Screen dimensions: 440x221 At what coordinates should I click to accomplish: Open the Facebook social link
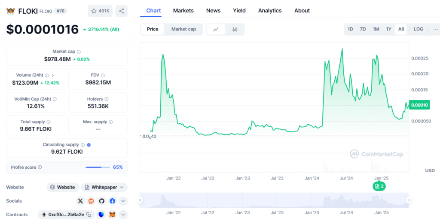pyautogui.click(x=112, y=201)
